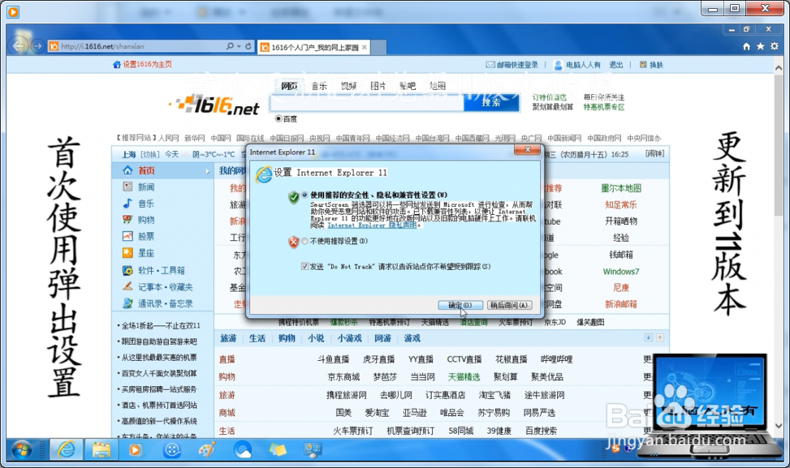Click the 换肤 skin link
The height and width of the screenshot is (468, 790).
(656, 65)
